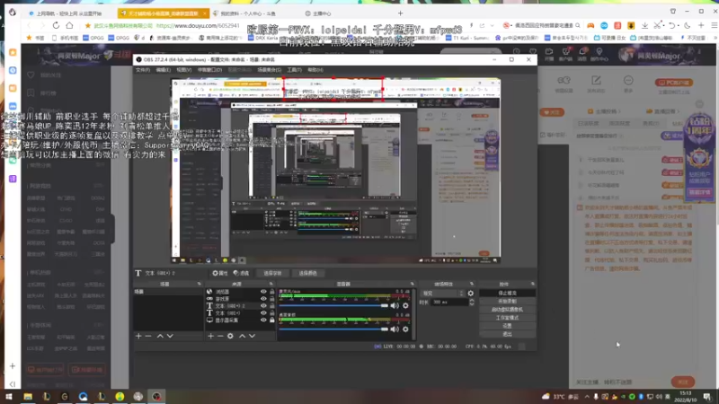Click the transition duration input field
Image resolution: width=719 pixels, height=404 pixels.
(449, 303)
